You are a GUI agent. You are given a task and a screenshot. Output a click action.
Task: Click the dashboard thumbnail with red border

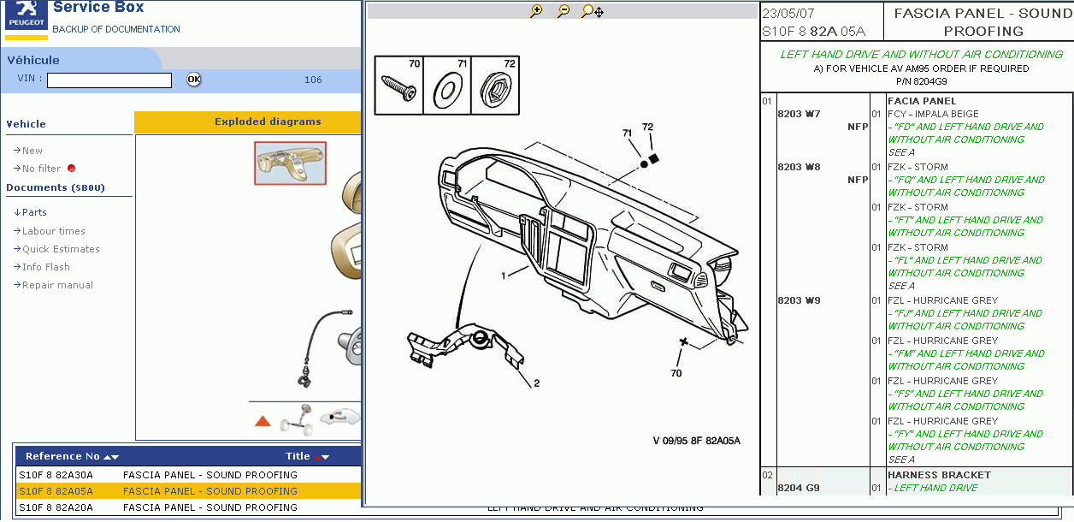click(290, 163)
